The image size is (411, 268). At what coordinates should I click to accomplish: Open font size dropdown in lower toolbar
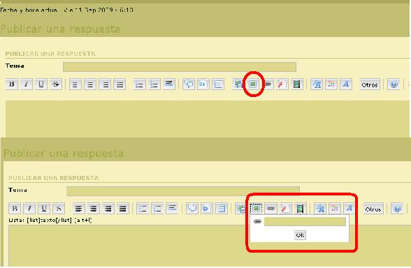(320, 209)
